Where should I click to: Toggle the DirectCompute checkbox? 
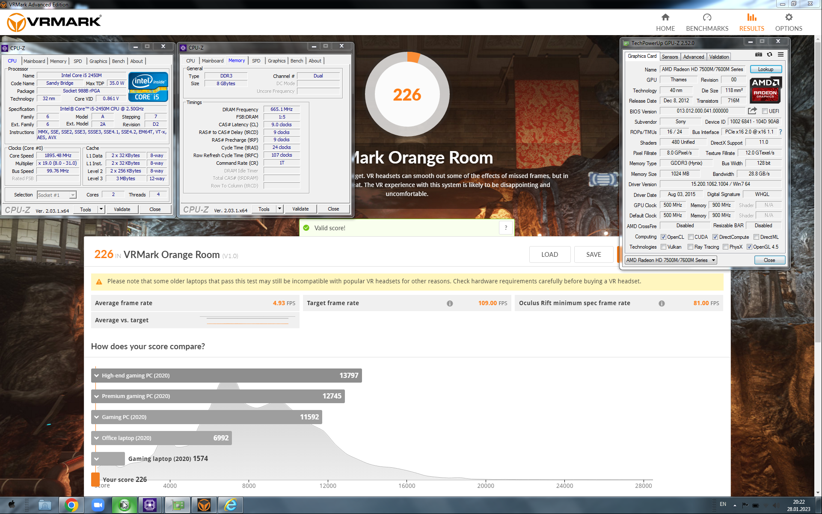pyautogui.click(x=715, y=237)
